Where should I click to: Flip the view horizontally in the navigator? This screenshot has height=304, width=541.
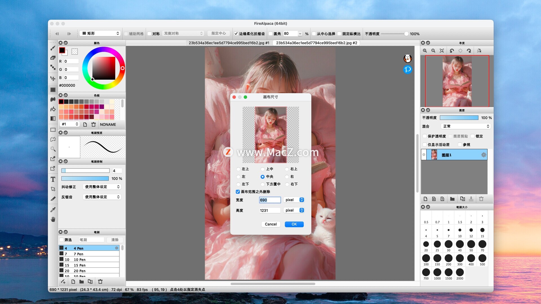point(479,51)
